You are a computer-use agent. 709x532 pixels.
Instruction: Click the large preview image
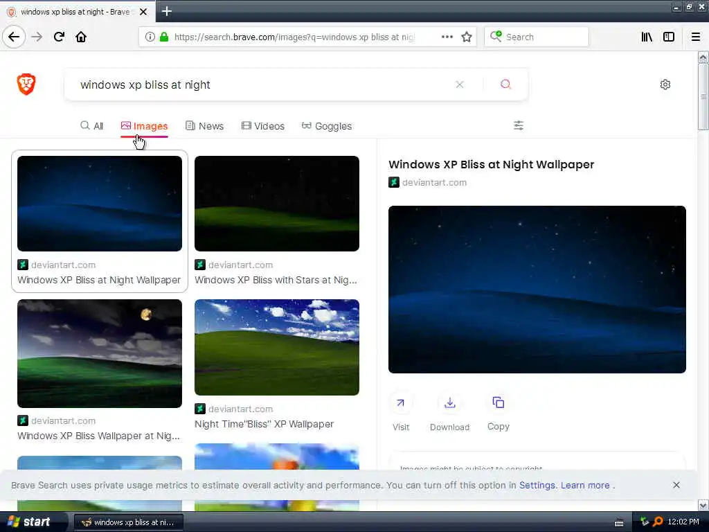point(537,290)
